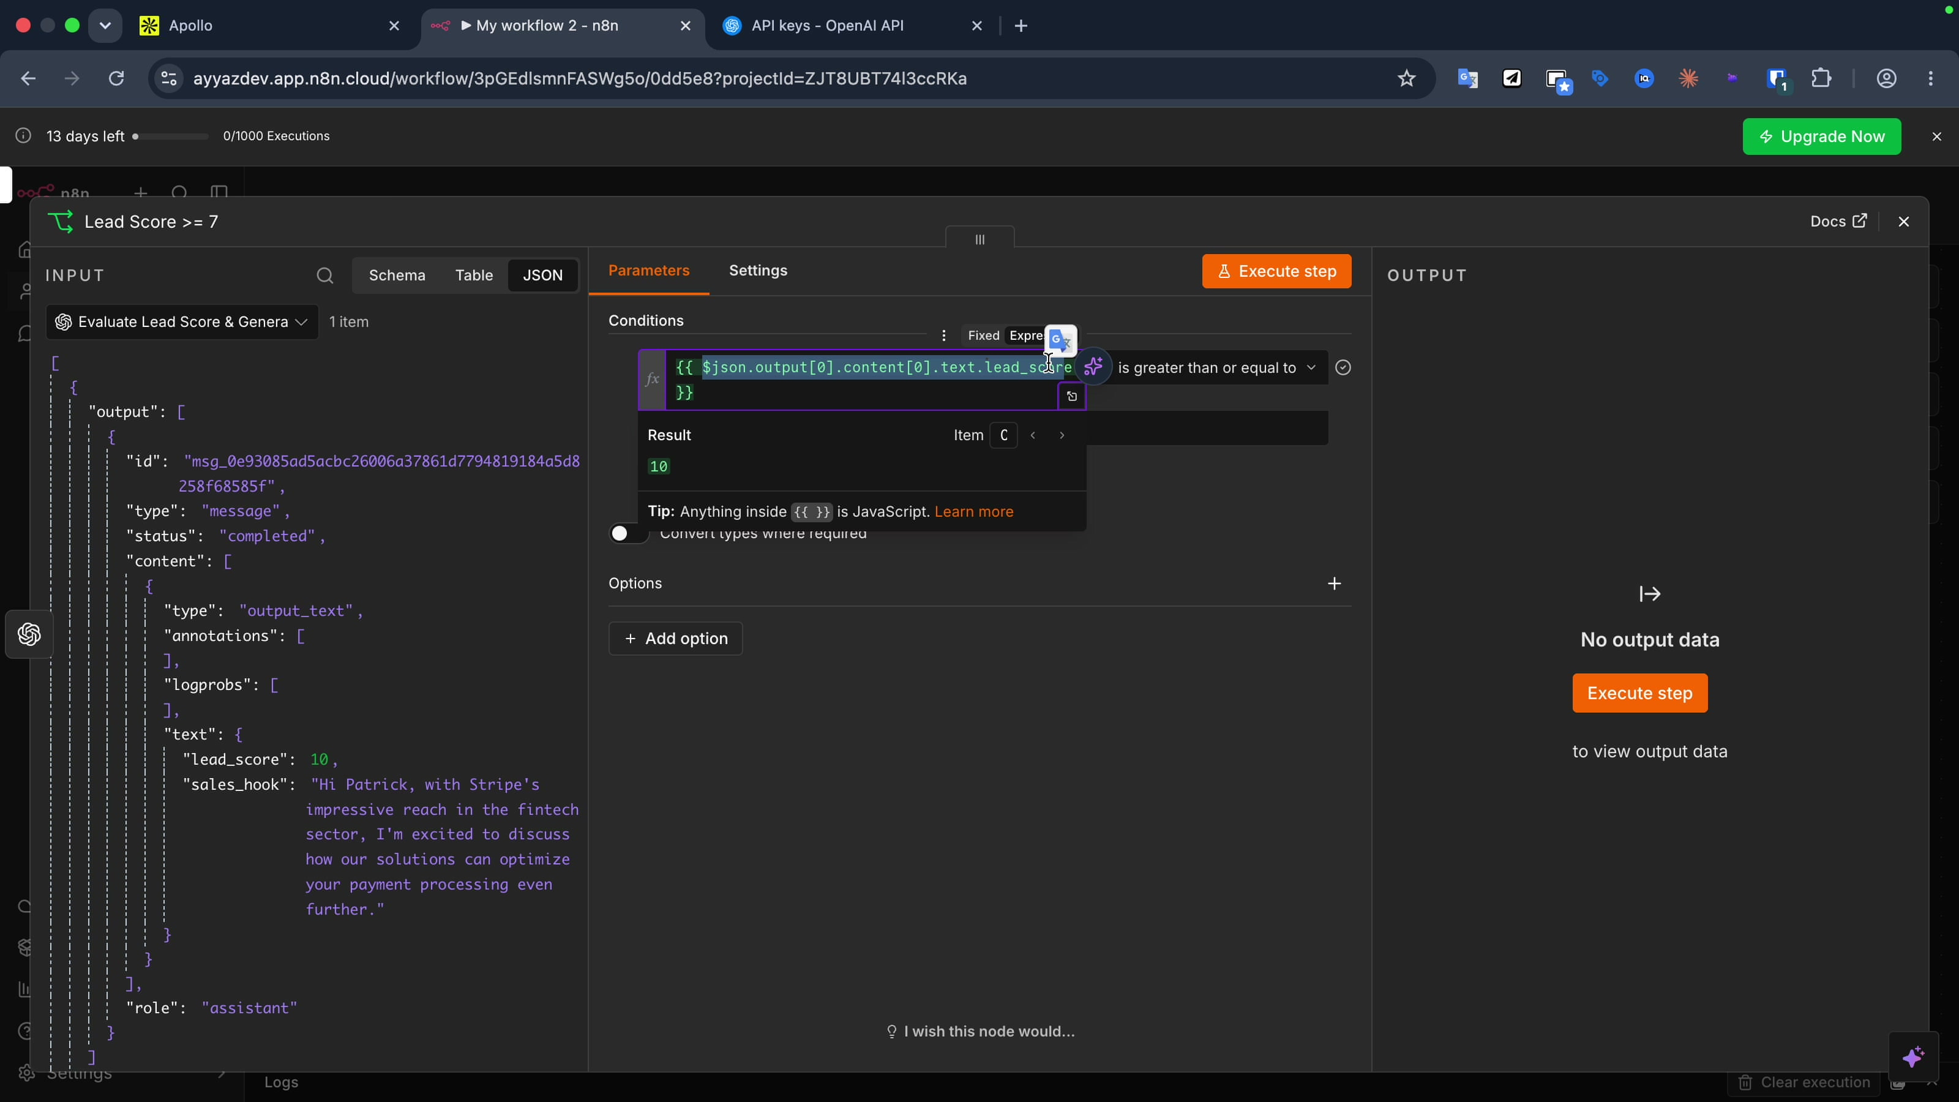This screenshot has height=1102, width=1959.
Task: Switch to API keys - OpenAI API tab
Action: (x=828, y=26)
